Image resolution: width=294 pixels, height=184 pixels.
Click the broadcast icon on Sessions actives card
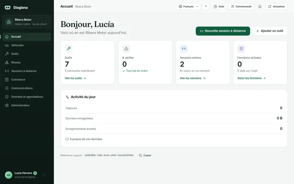click(x=184, y=49)
